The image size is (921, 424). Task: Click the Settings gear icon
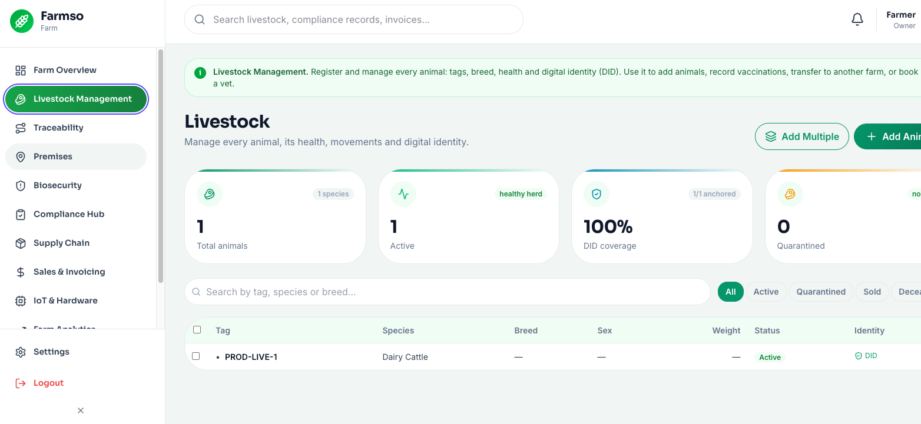[x=21, y=352]
